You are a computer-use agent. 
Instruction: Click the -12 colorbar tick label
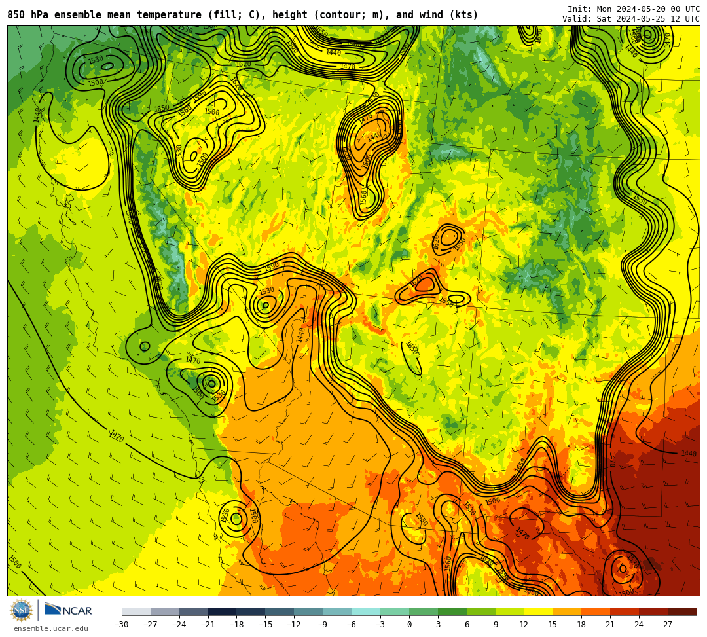coord(295,625)
